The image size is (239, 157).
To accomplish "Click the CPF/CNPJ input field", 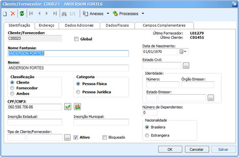I will point(35,107).
